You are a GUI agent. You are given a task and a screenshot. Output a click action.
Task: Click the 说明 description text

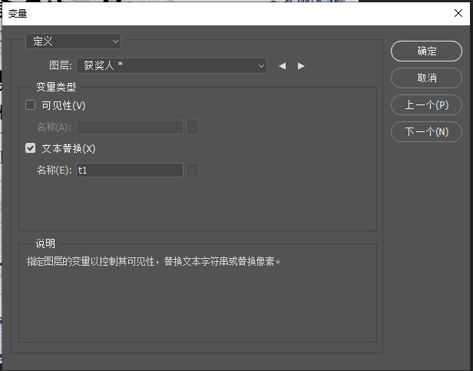point(154,261)
